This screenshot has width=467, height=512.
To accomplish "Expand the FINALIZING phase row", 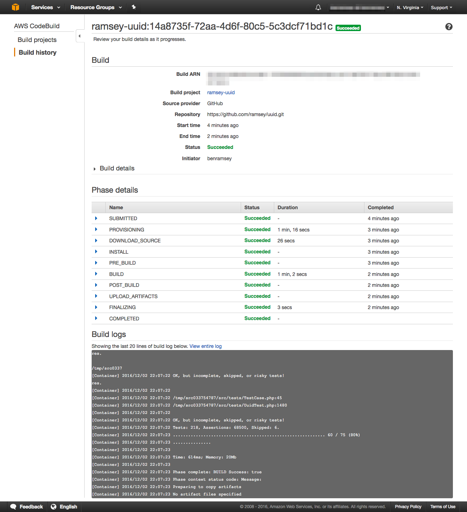I will [96, 307].
